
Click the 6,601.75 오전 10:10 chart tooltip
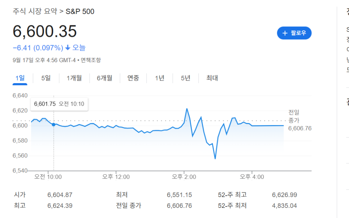59,104
